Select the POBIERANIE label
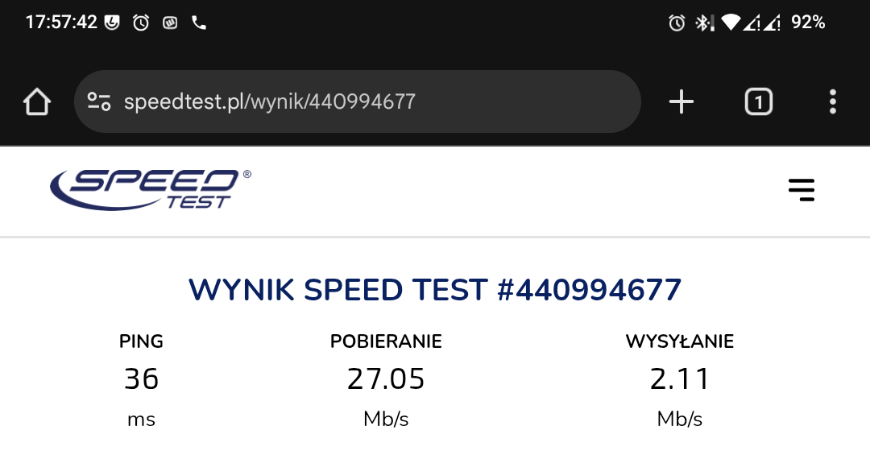Image resolution: width=870 pixels, height=459 pixels. (x=386, y=341)
